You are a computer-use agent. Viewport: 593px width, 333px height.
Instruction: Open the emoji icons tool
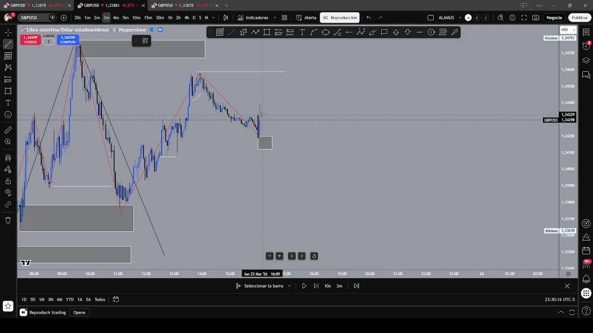click(8, 114)
